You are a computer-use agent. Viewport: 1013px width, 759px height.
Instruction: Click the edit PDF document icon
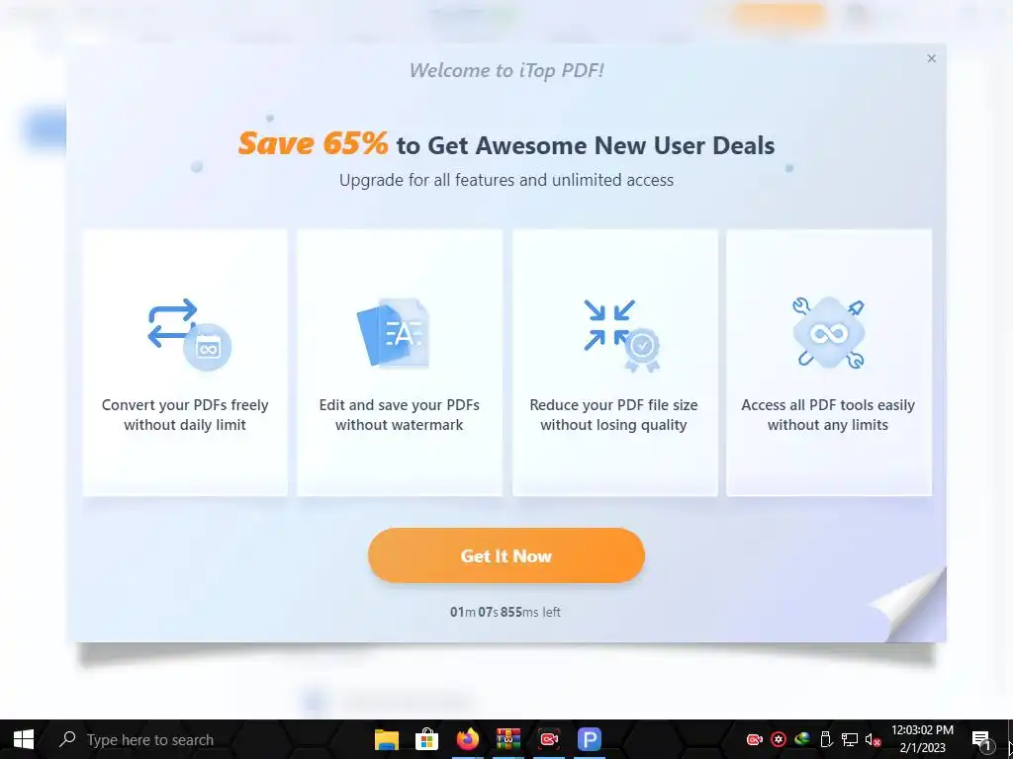pyautogui.click(x=393, y=333)
